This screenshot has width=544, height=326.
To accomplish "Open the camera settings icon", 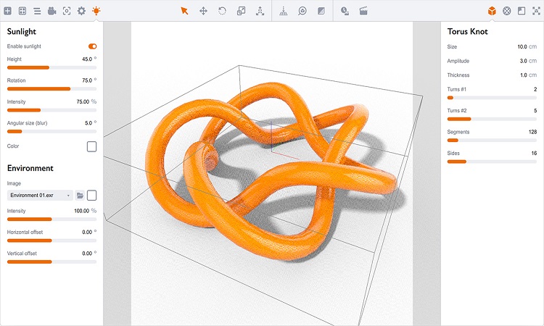I will 51,11.
